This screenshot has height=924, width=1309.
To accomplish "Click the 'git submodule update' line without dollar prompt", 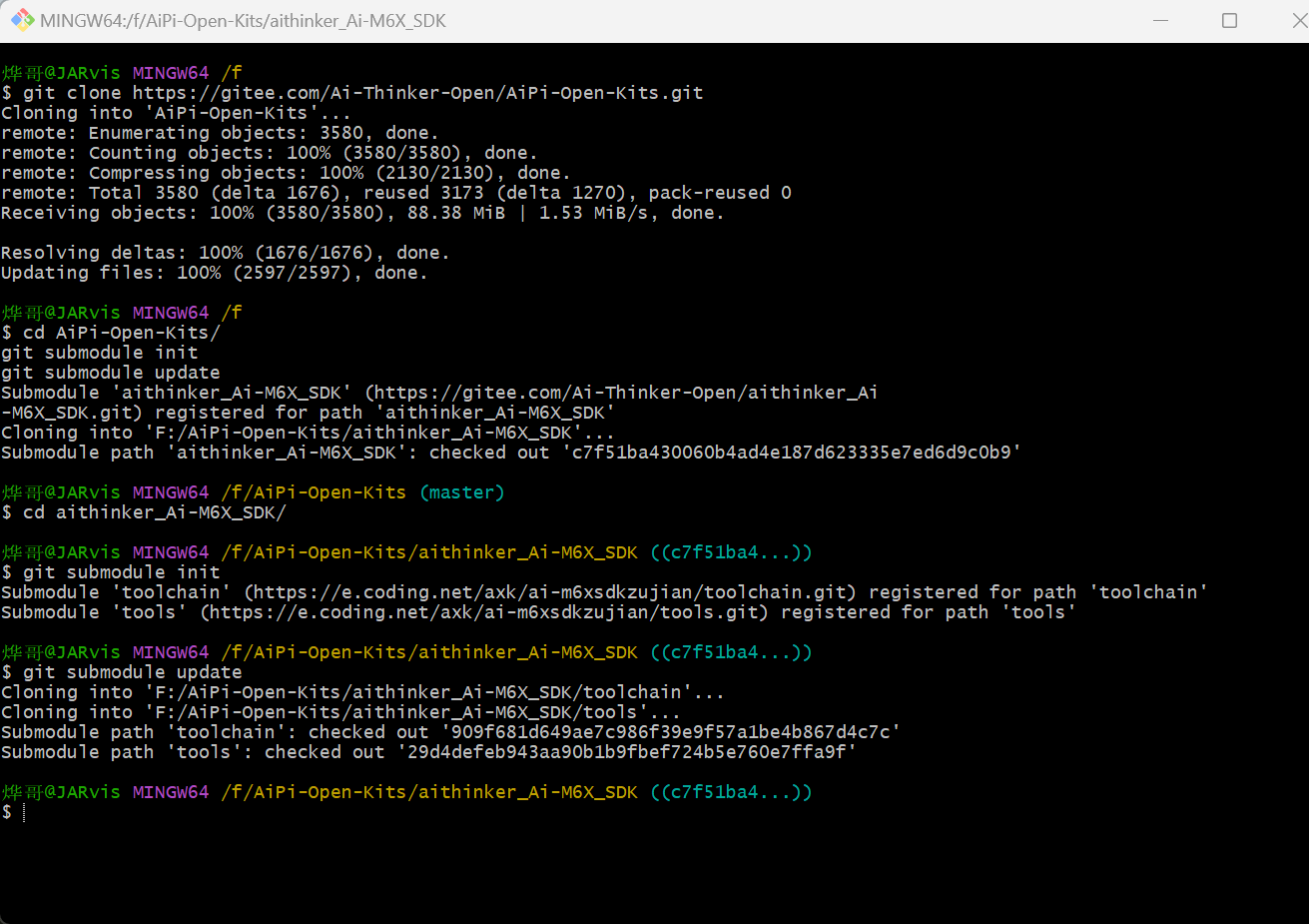I will pos(111,373).
